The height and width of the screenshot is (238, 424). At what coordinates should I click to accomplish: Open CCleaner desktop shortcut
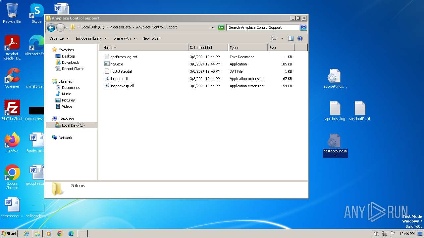12,78
